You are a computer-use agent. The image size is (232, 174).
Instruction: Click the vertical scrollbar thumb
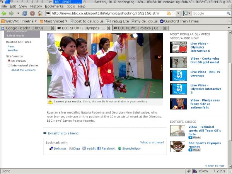(x=230, y=102)
